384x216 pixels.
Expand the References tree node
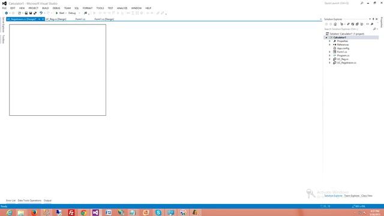(x=329, y=45)
